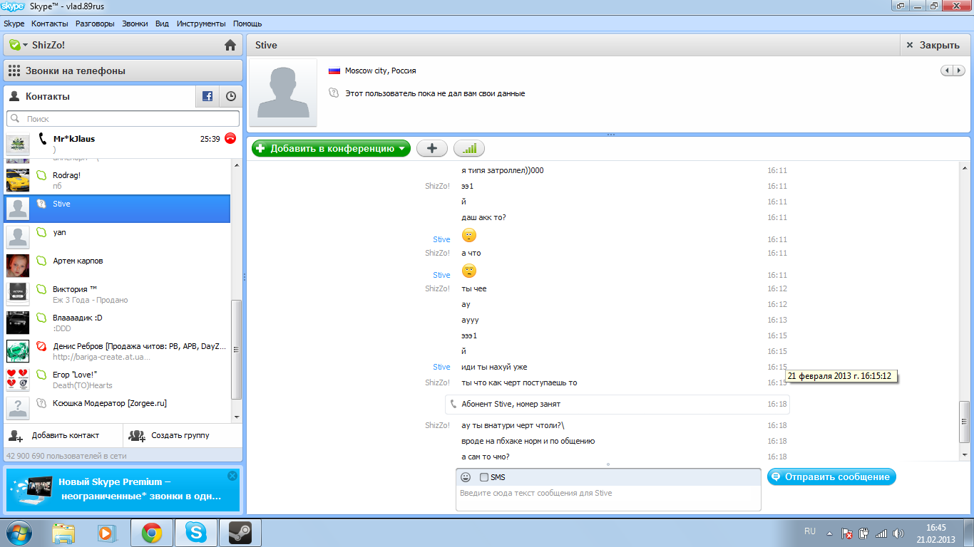Select contact Влааадик :D

tap(117, 323)
